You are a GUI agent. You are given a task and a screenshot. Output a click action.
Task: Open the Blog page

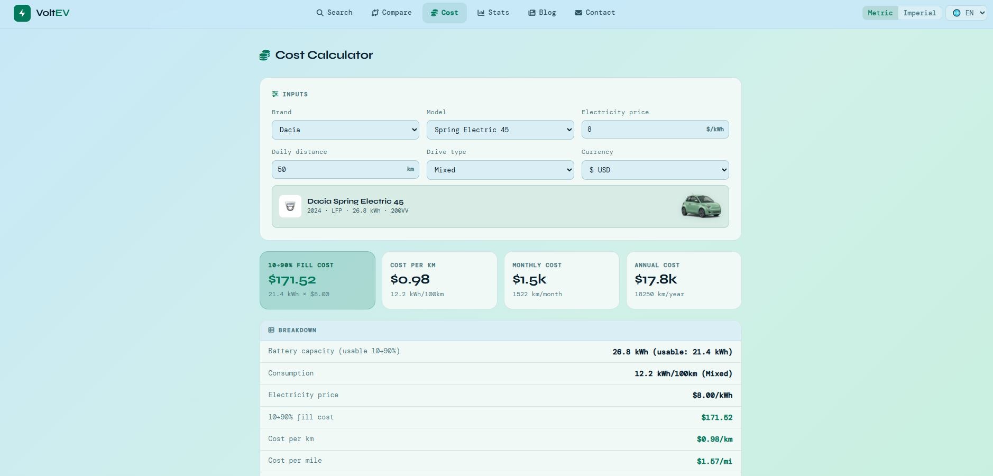click(542, 13)
